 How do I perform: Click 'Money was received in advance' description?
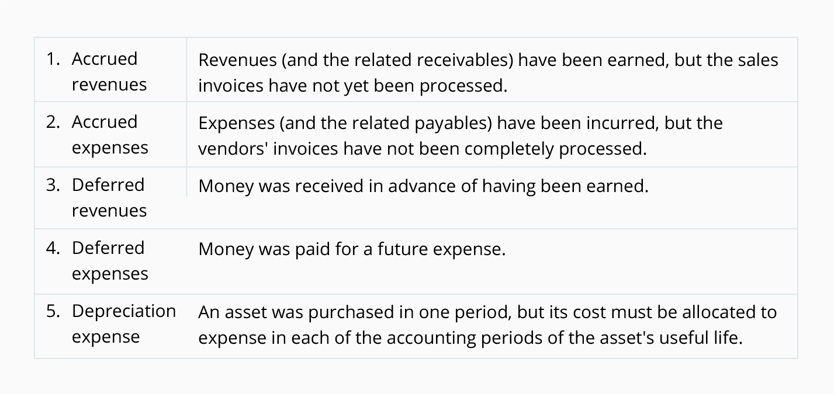coord(424,186)
